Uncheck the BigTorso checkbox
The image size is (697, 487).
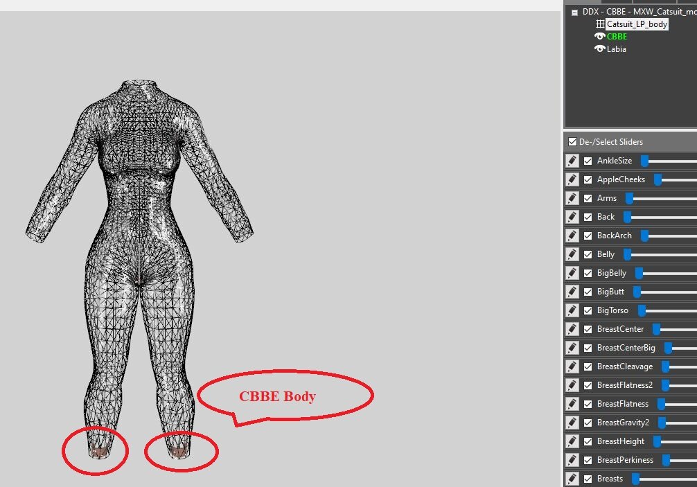pos(588,310)
